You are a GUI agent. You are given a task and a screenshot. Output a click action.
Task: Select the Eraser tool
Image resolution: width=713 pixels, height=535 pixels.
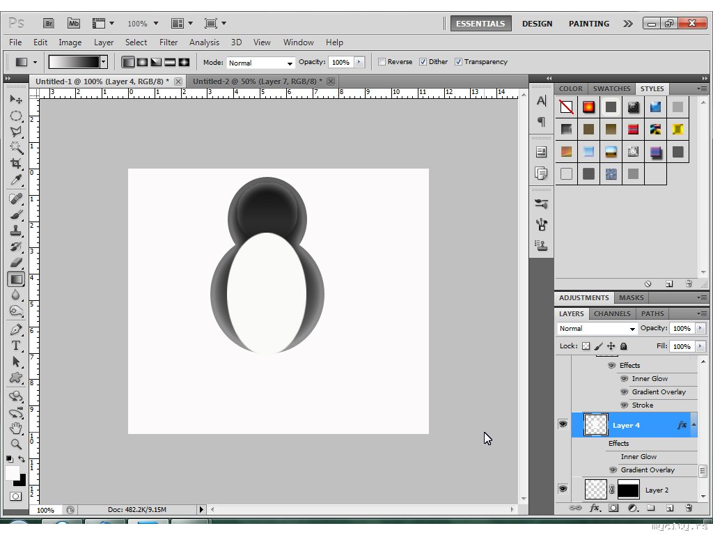click(15, 263)
